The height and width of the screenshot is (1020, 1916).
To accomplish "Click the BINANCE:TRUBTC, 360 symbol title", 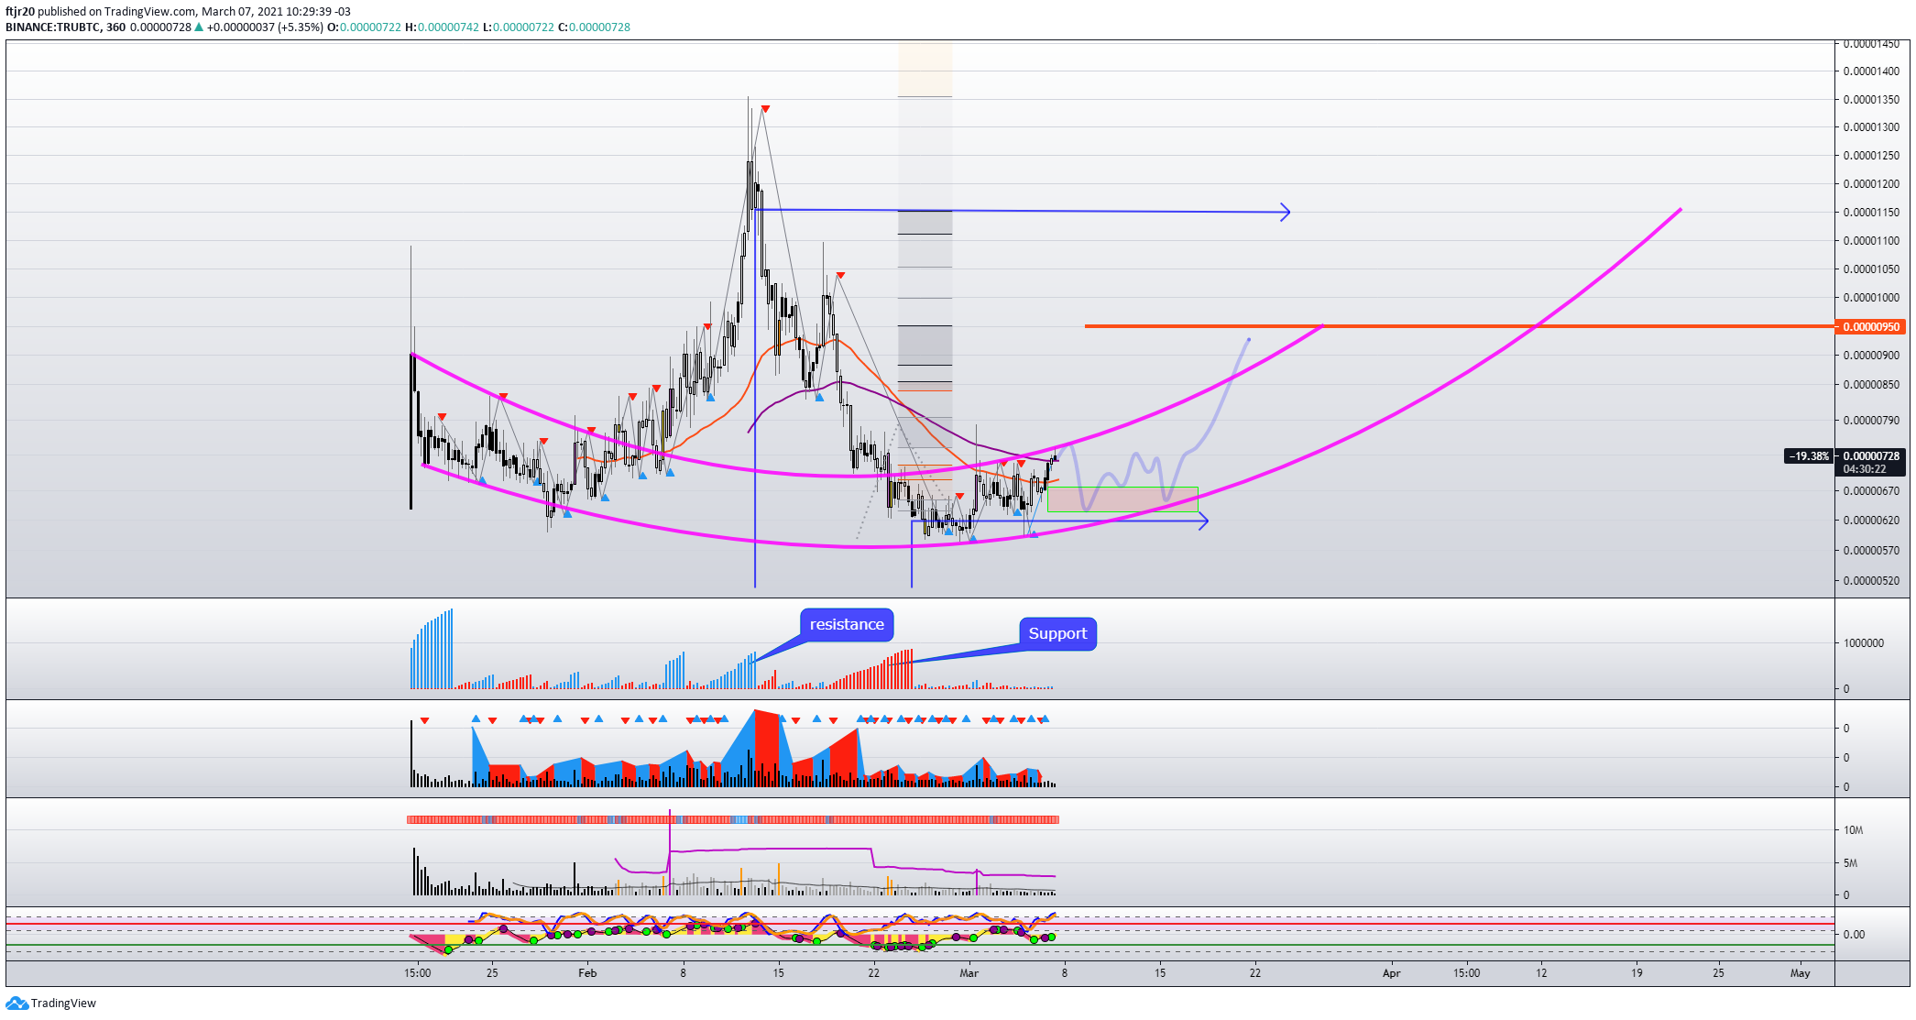I will 66,27.
